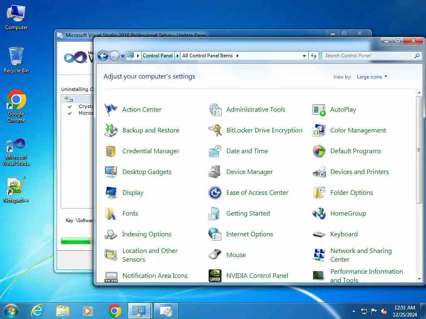Click in the Search Control Panel field
426x319 pixels.
[368, 56]
